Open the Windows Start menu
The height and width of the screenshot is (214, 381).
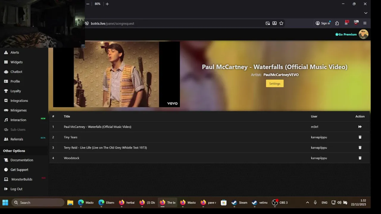pyautogui.click(x=5, y=203)
